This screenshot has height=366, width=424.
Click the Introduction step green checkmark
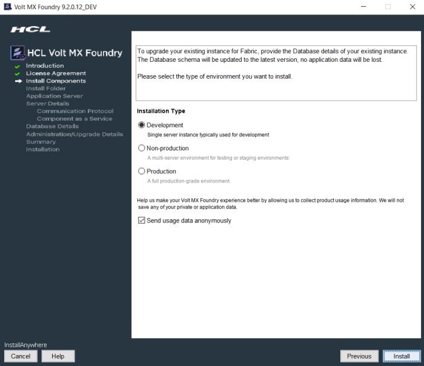18,66
